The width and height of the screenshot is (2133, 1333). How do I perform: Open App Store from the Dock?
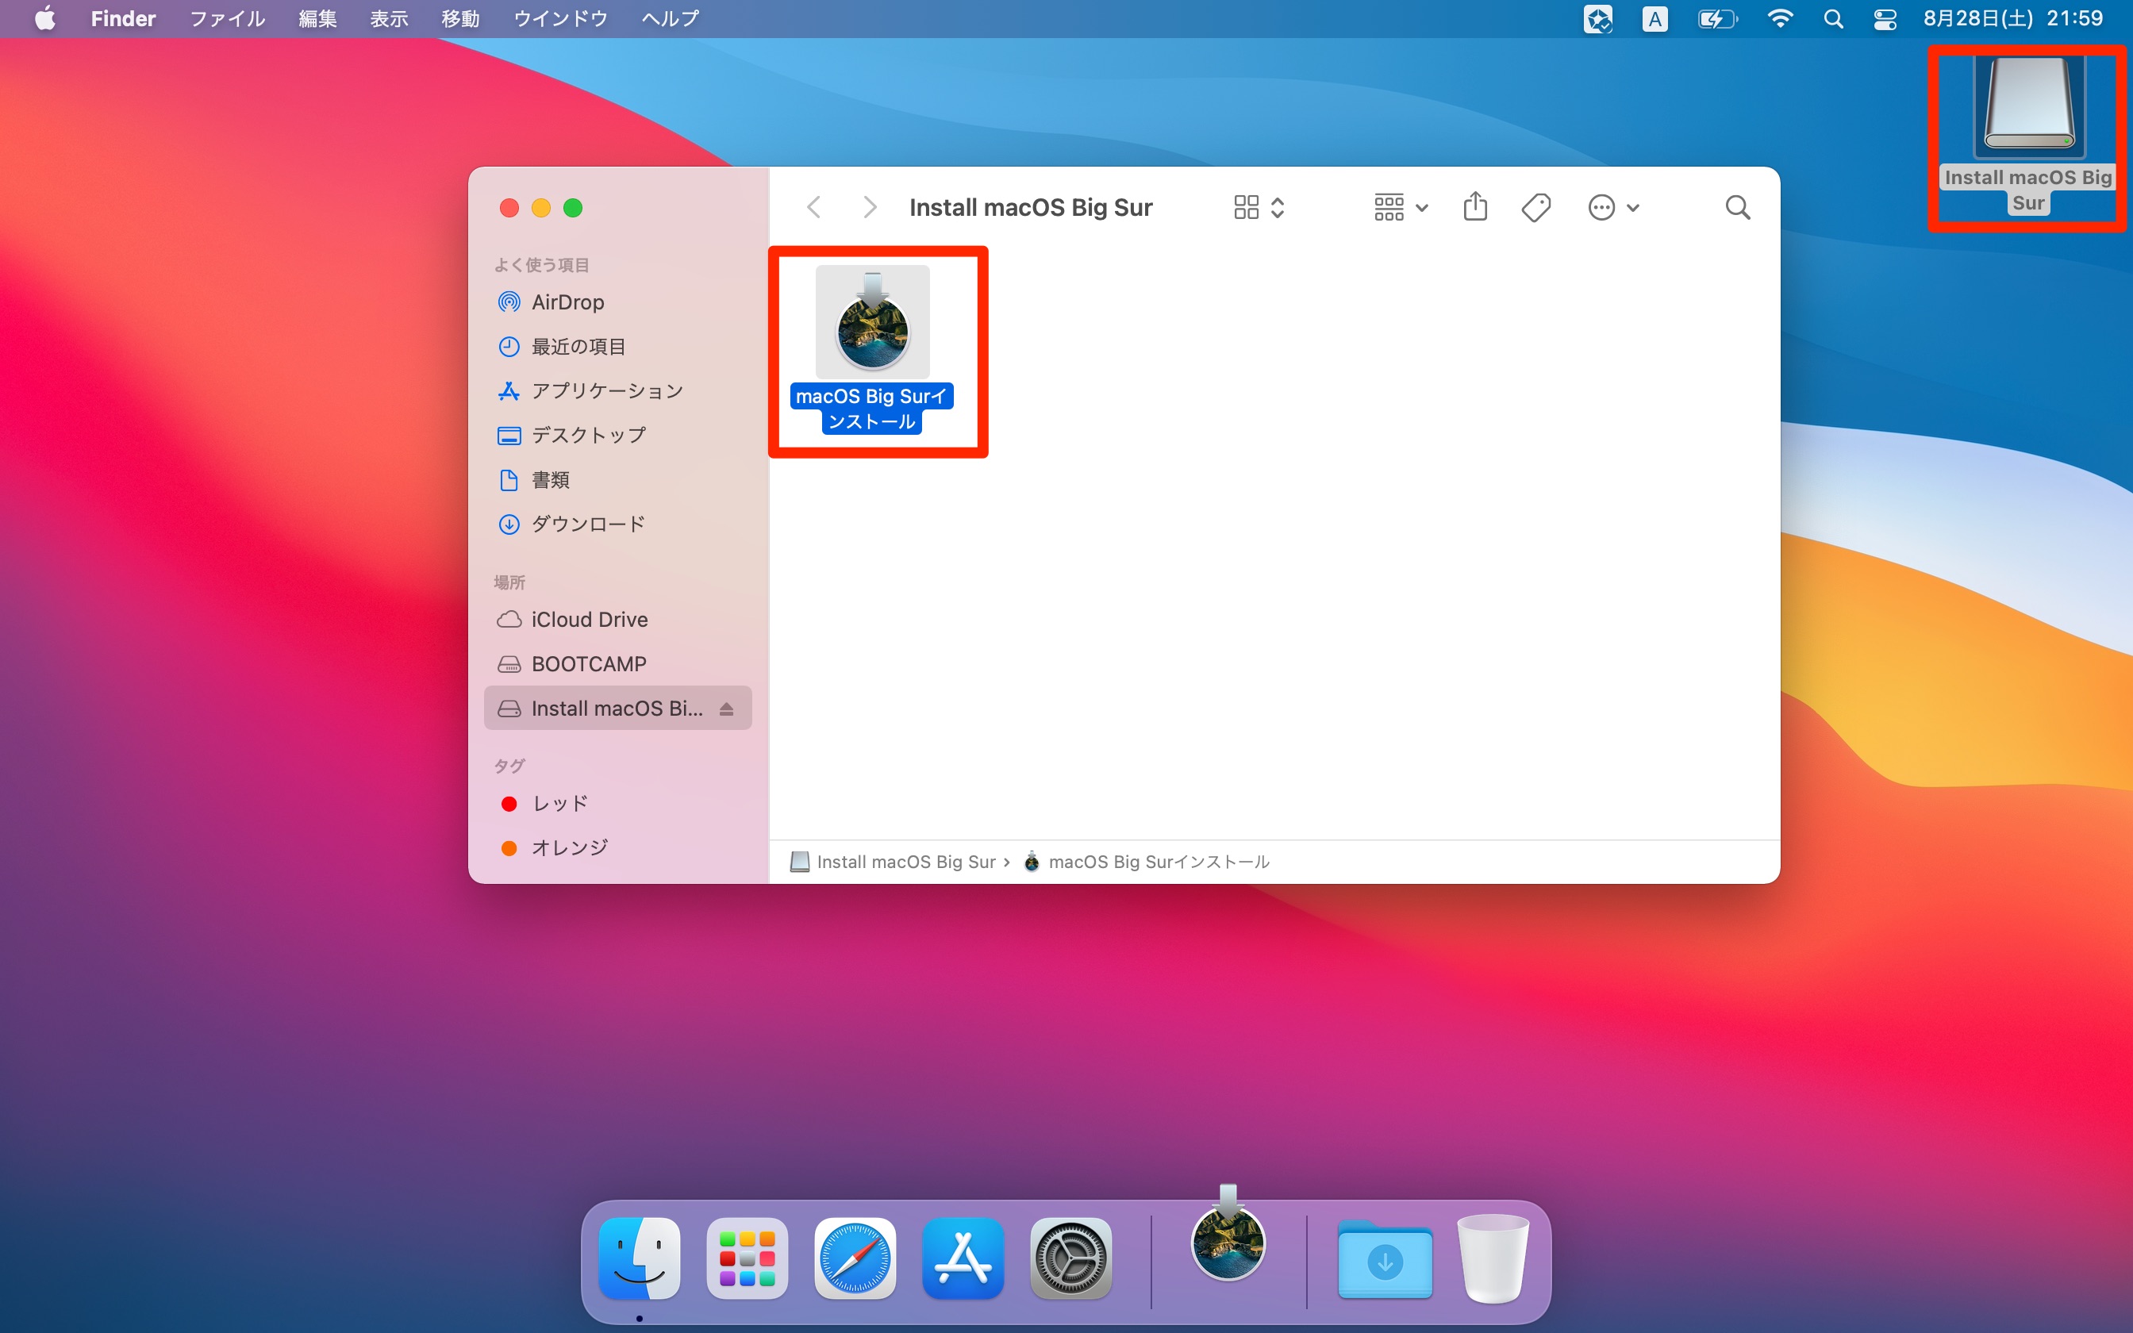pos(963,1258)
